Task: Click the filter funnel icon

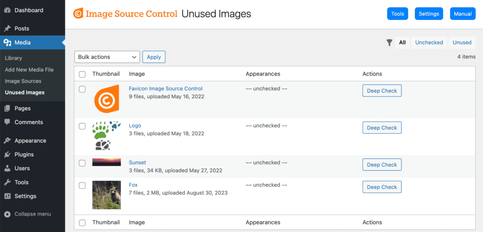Action: pyautogui.click(x=390, y=42)
